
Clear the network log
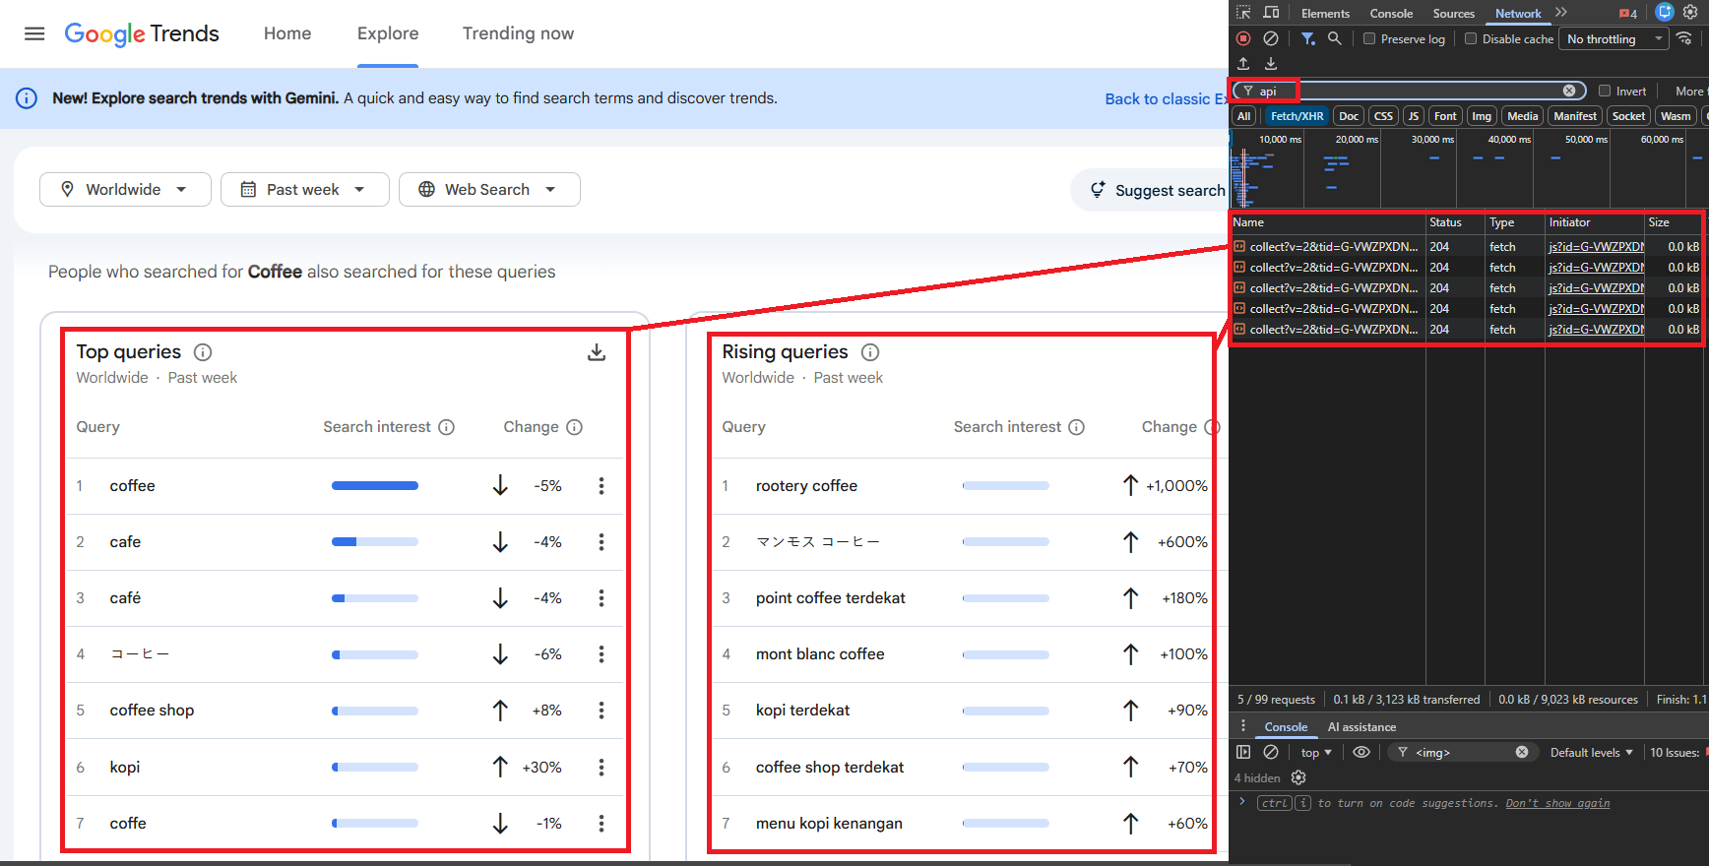(x=1271, y=38)
